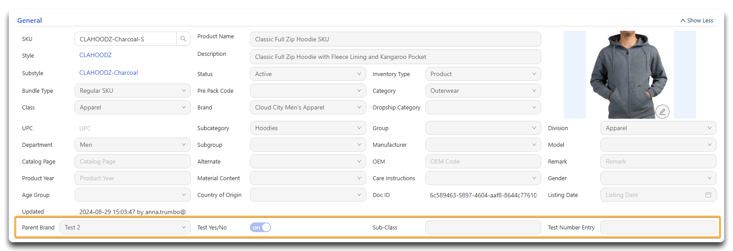Focus the OEM Code input field
The width and height of the screenshot is (733, 251).
[483, 161]
